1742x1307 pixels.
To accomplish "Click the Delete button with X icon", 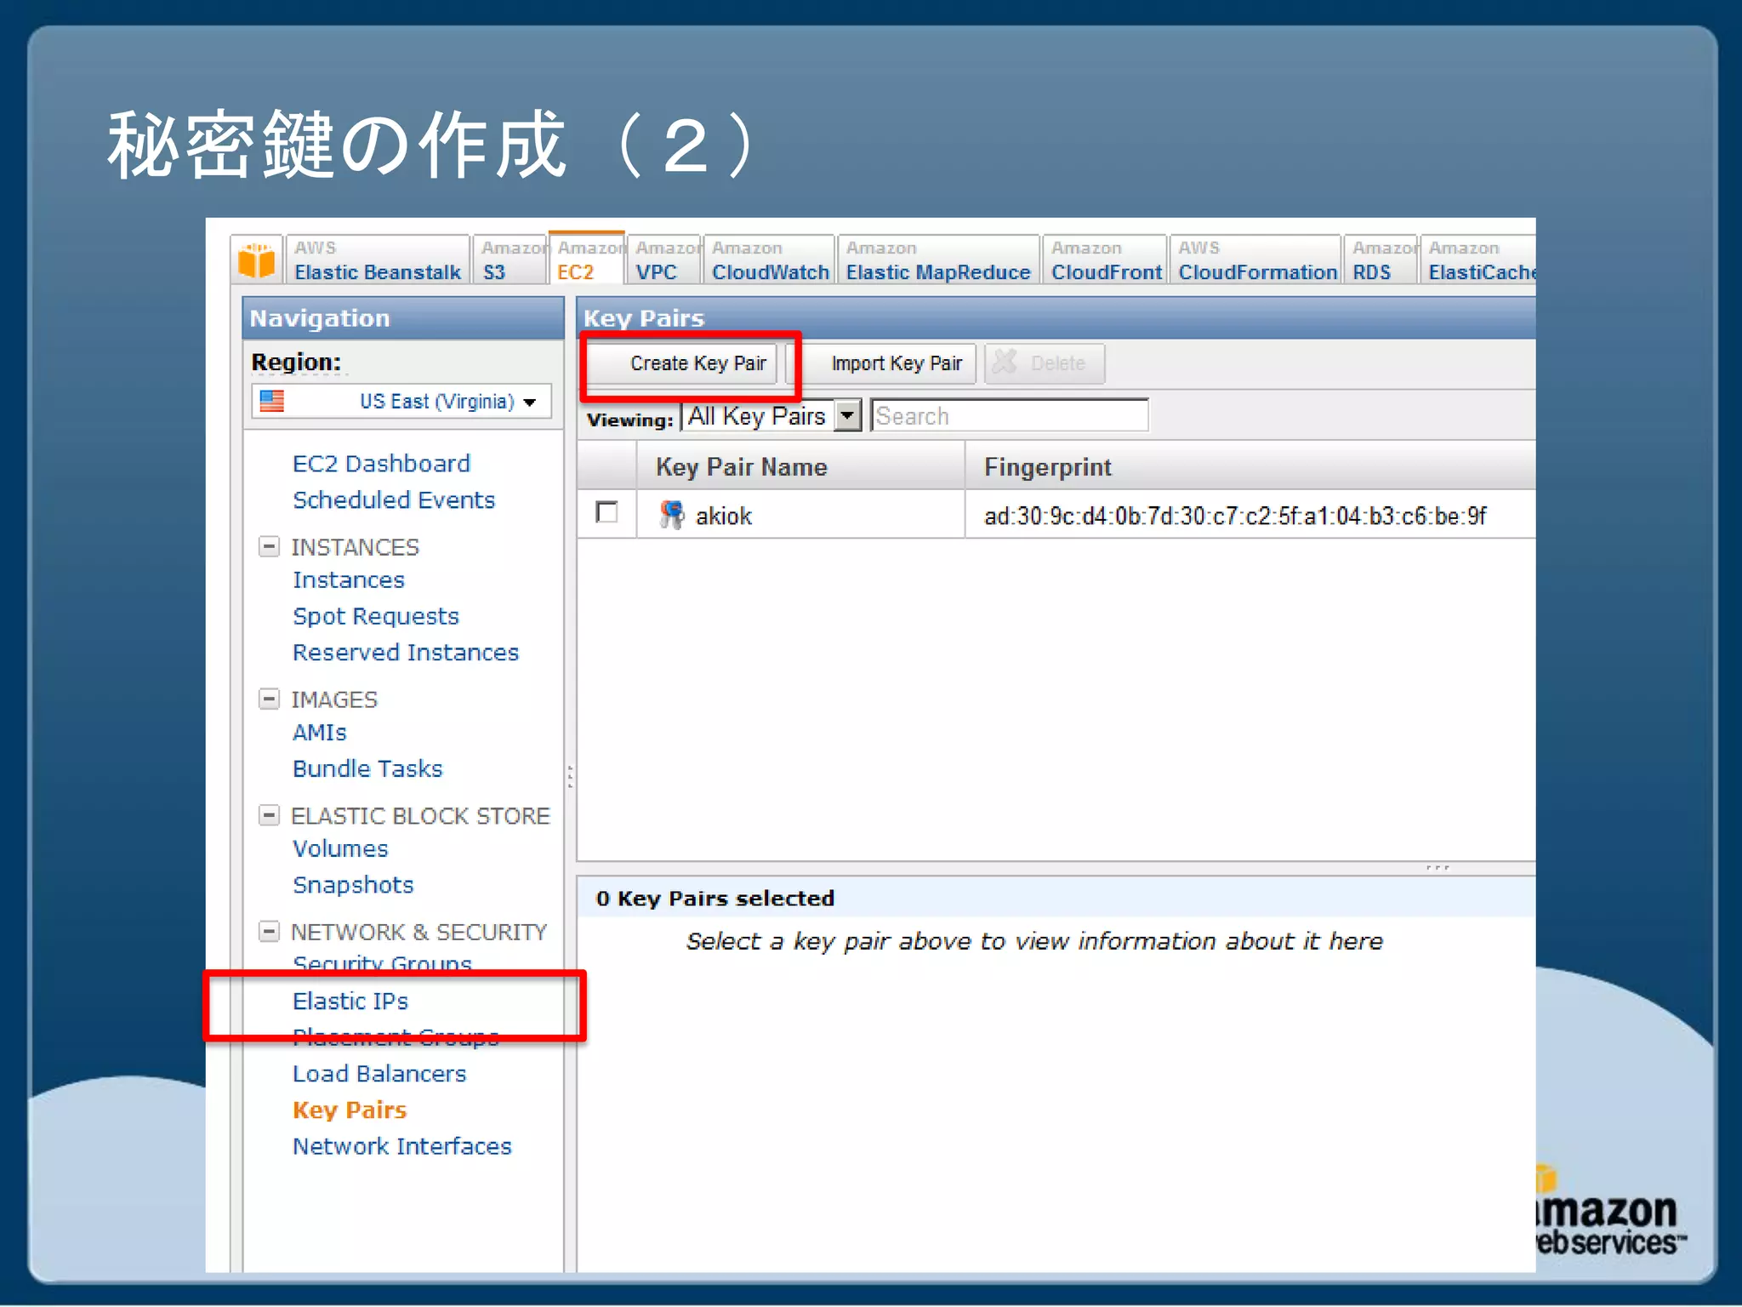I will pyautogui.click(x=1045, y=363).
